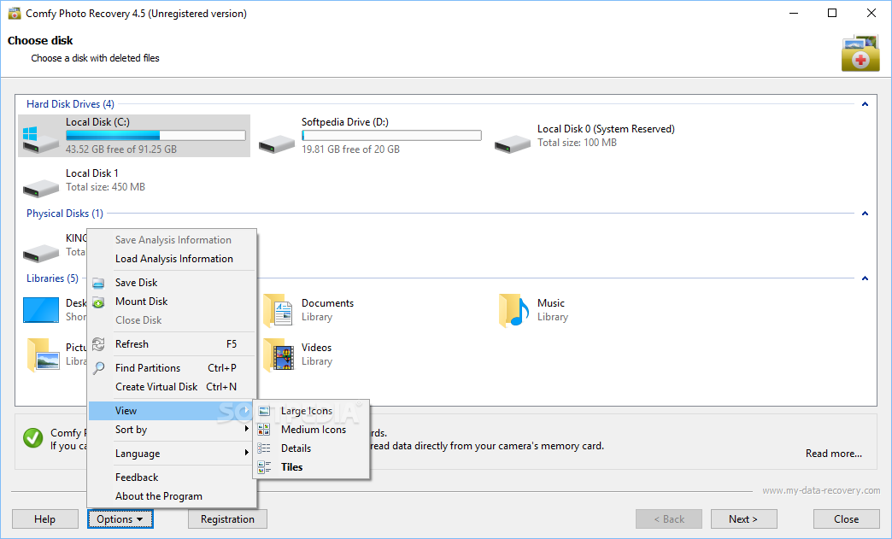This screenshot has height=539, width=892.
Task: Switch view to Tiles
Action: 312,466
